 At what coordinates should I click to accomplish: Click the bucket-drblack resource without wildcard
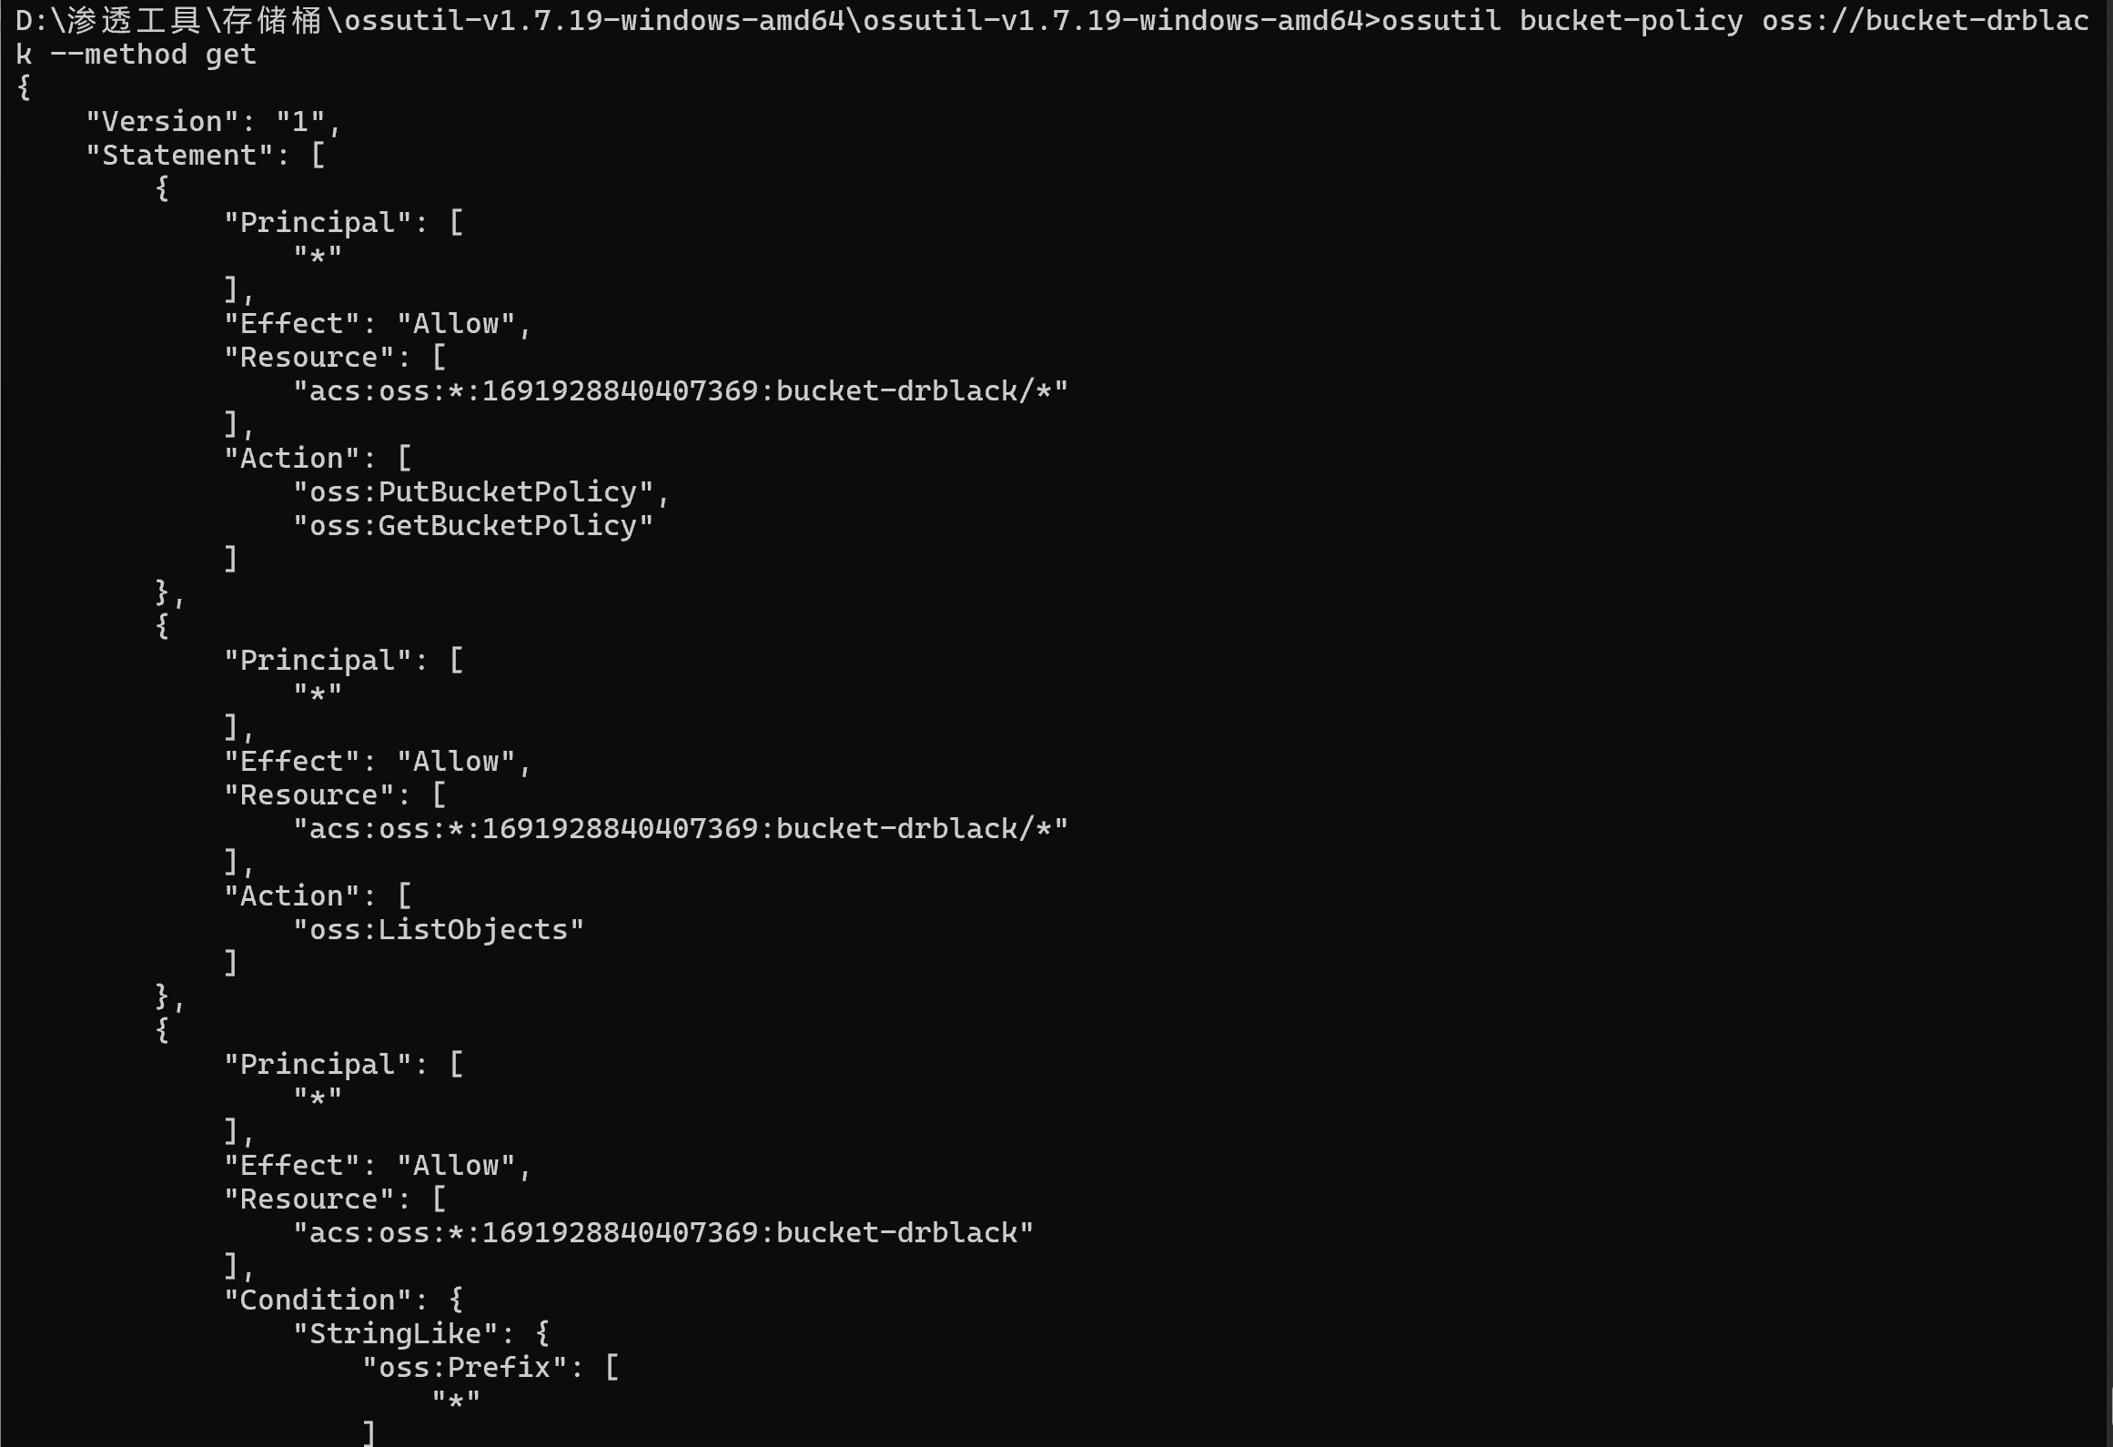pyautogui.click(x=662, y=1233)
